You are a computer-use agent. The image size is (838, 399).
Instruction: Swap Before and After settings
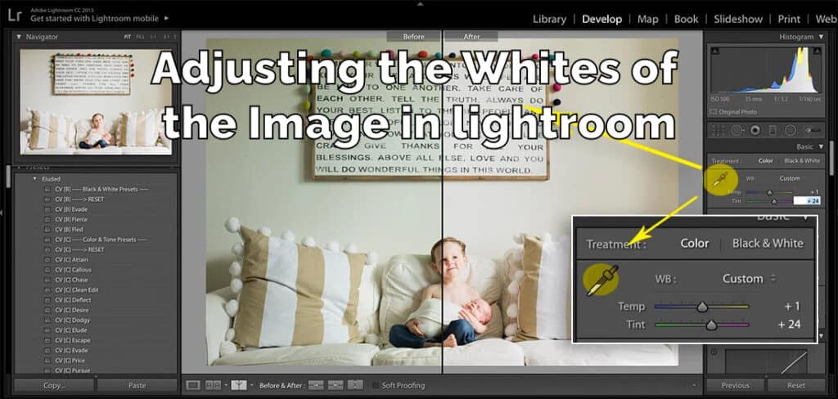pos(355,385)
